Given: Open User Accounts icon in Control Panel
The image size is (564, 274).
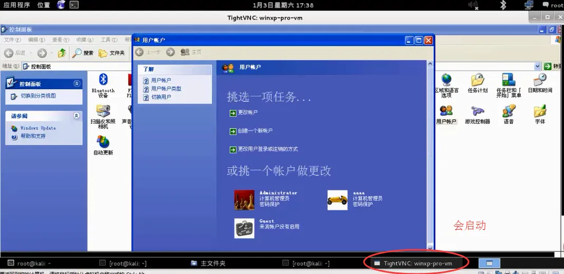Looking at the screenshot, I should 446,114.
